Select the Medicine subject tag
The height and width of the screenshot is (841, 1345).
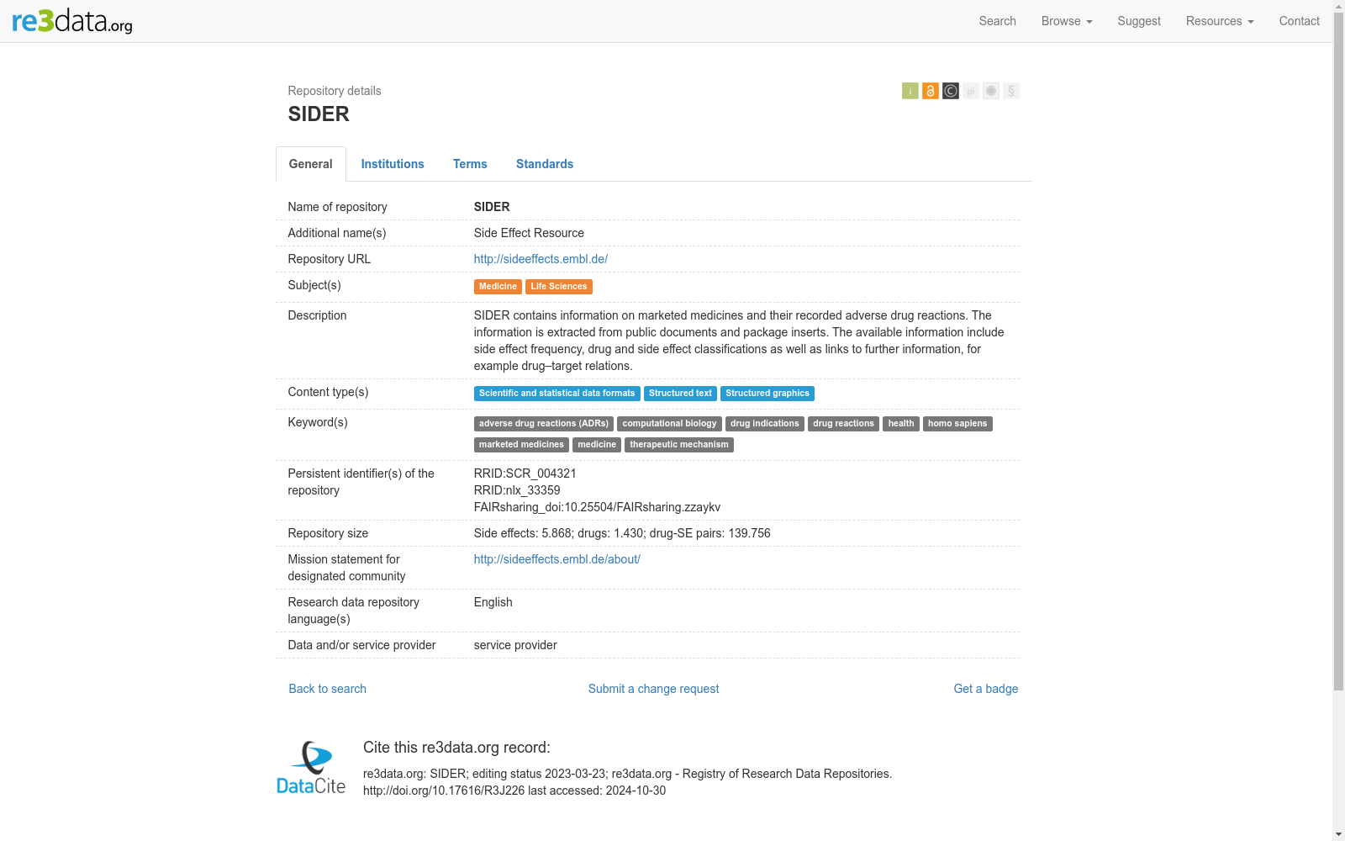click(498, 287)
